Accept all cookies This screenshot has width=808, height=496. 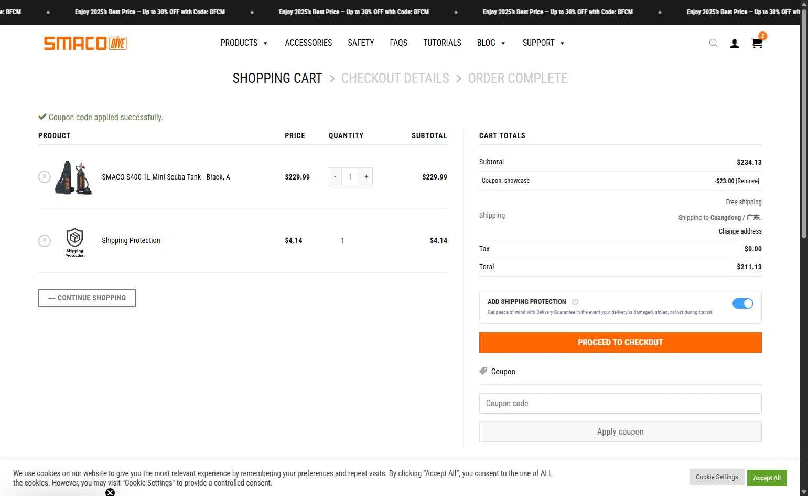(x=767, y=478)
